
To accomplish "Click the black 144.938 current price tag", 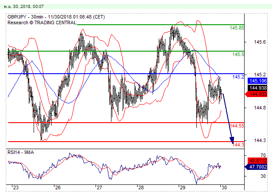I will pos(259,88).
